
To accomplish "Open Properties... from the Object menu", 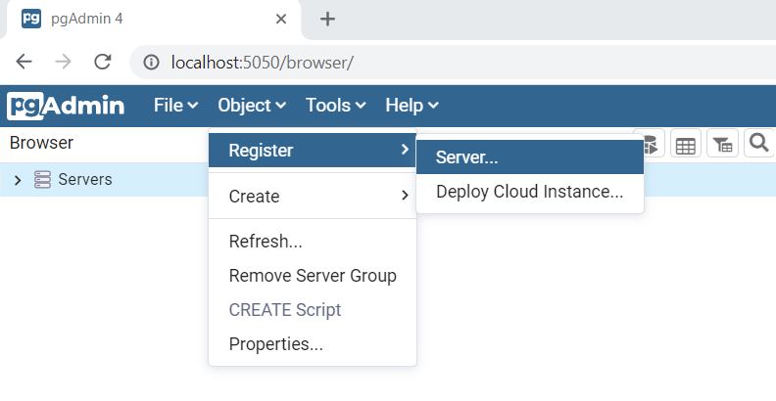I will pyautogui.click(x=313, y=343).
